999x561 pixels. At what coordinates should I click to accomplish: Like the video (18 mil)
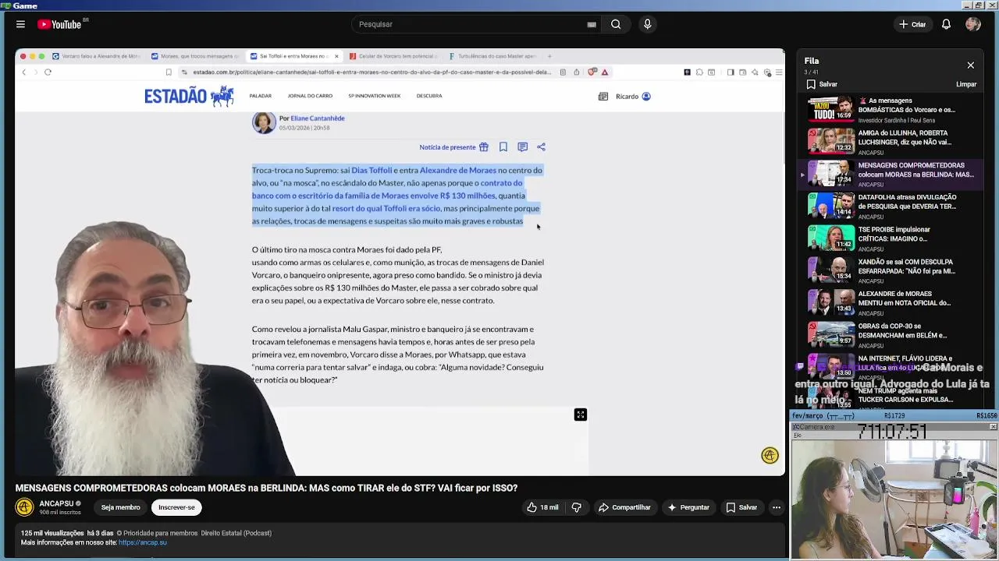coord(542,507)
